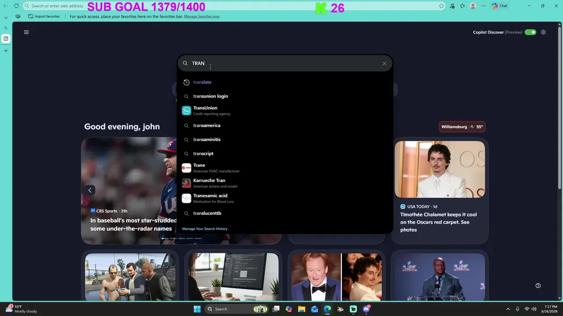563x316 pixels.
Task: Follow the Manage favorites now link
Action: 202,16
